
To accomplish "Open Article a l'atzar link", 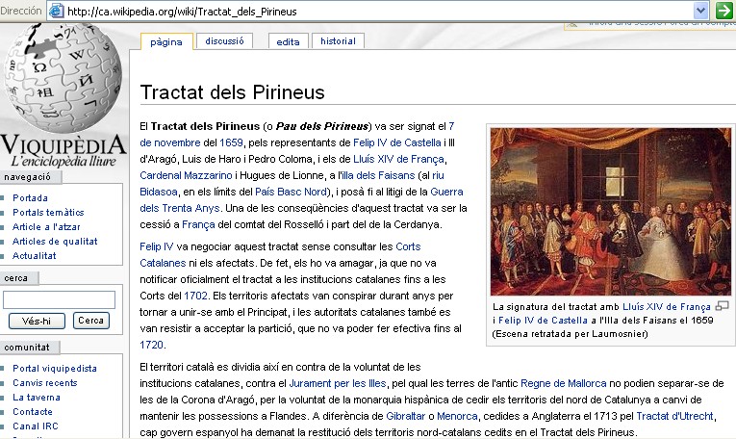I will pyautogui.click(x=46, y=227).
